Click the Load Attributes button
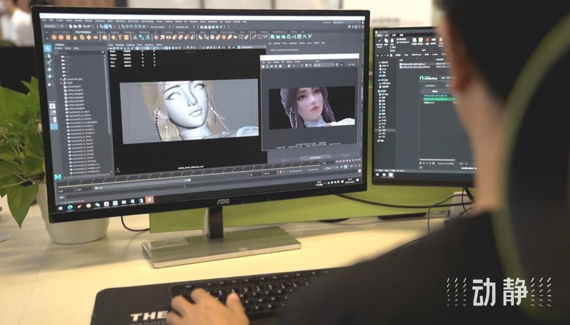This screenshot has height=325, width=570. 315,158
